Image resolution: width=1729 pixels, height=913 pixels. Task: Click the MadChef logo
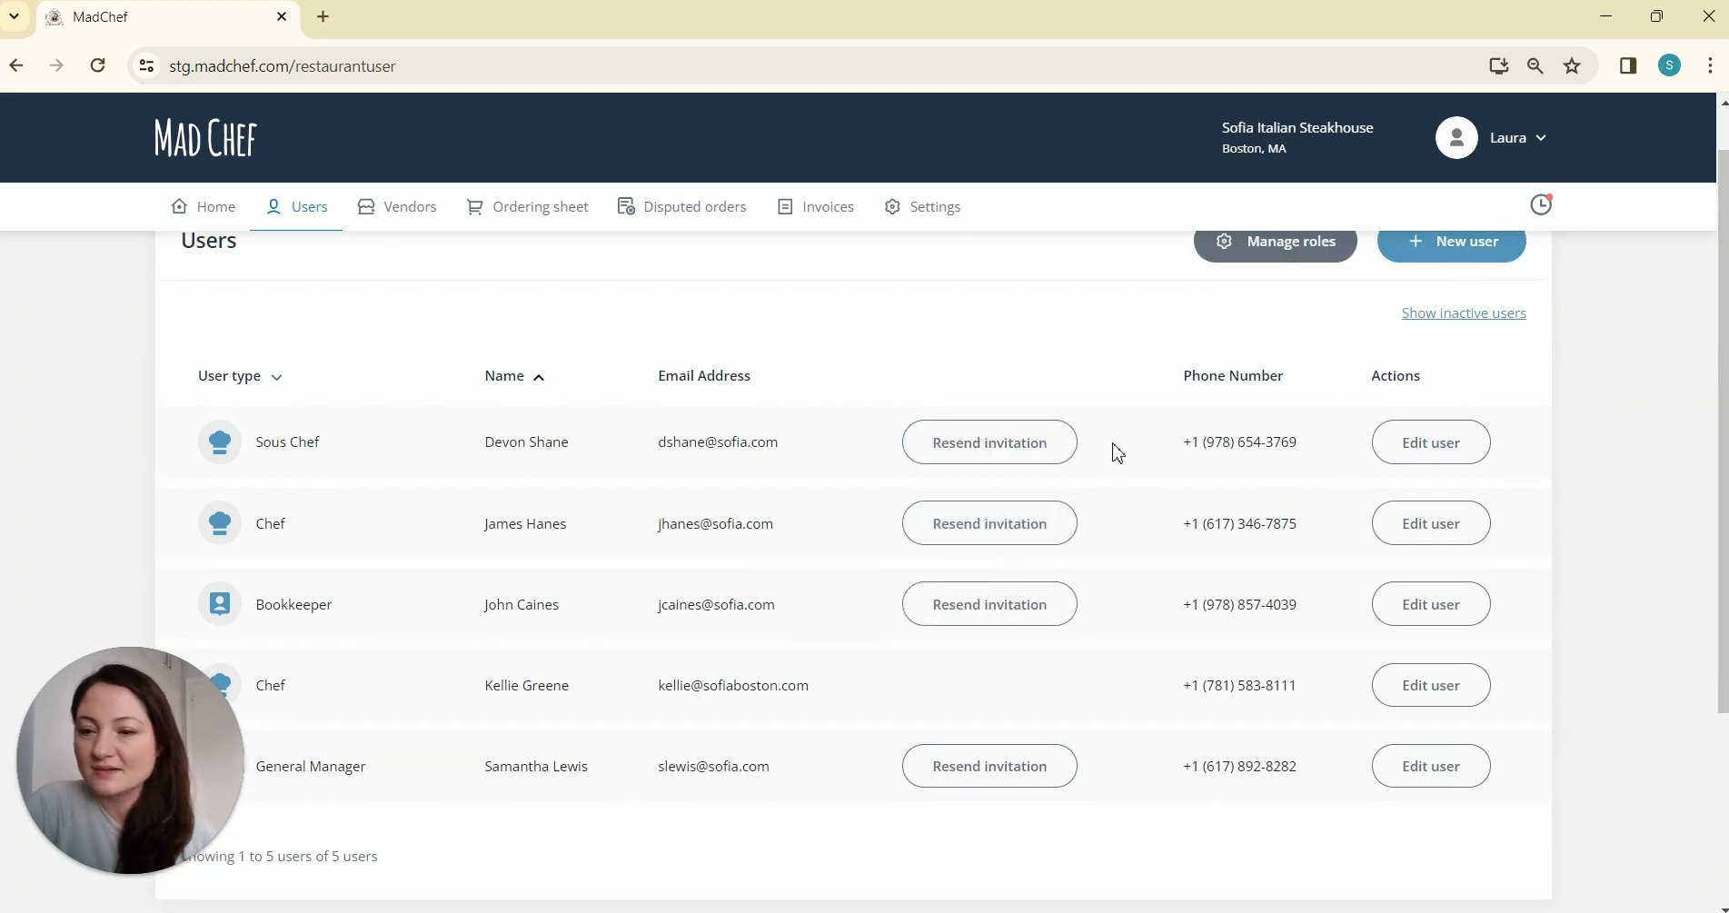pos(205,138)
